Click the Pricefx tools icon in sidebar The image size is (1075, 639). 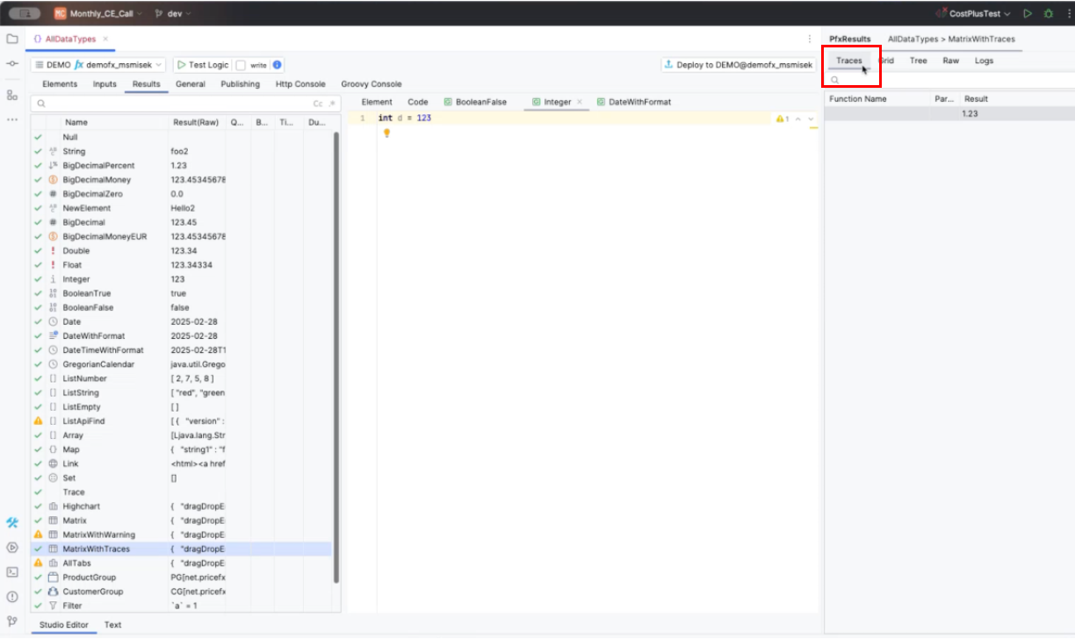tap(12, 522)
